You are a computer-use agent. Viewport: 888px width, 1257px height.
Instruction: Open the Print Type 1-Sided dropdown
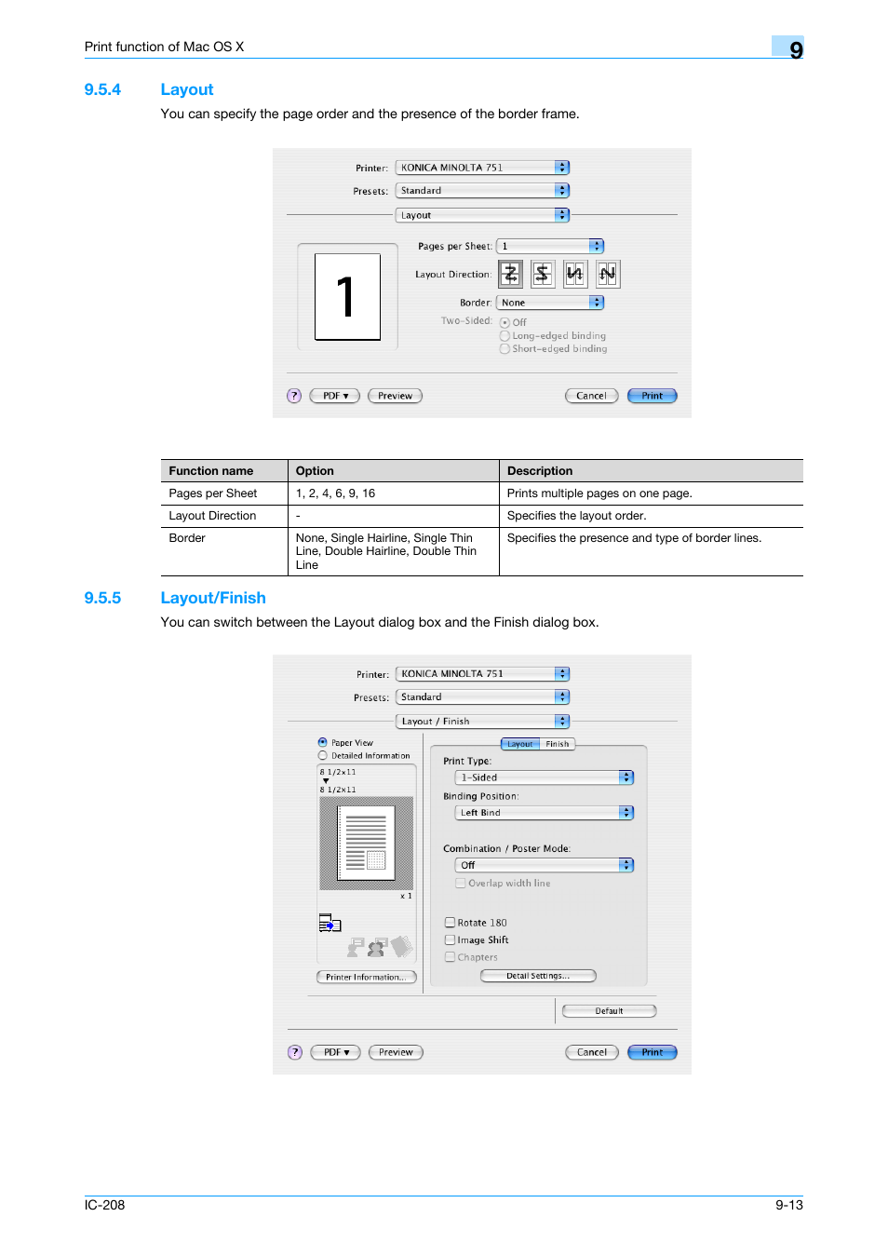(545, 777)
